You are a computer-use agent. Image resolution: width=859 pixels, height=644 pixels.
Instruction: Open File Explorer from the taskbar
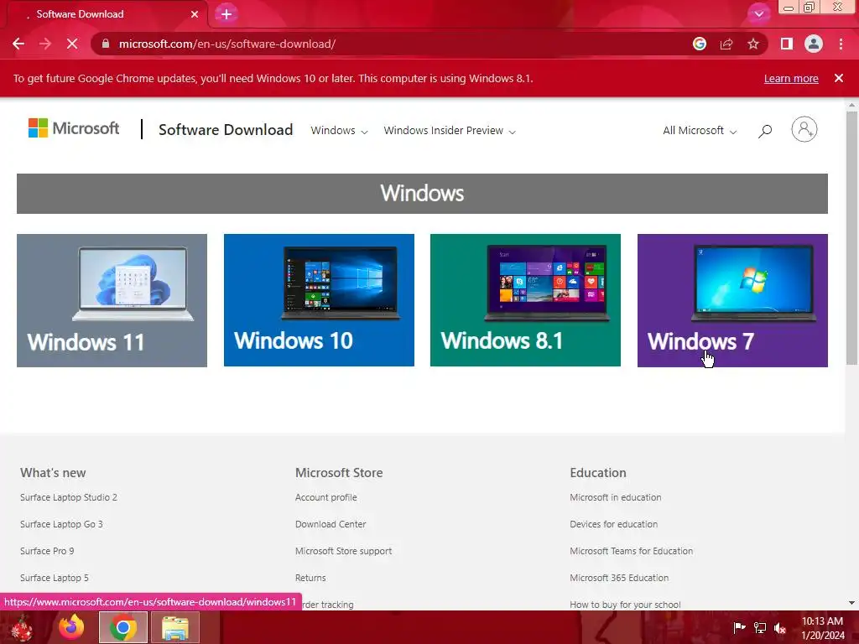click(175, 627)
